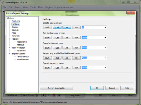This screenshot has height=105, width=141.
Task: Toggle Alt for Edit the last used phrase
Action: (67, 38)
